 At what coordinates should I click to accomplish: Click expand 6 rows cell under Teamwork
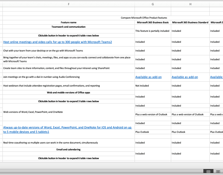(69, 36)
